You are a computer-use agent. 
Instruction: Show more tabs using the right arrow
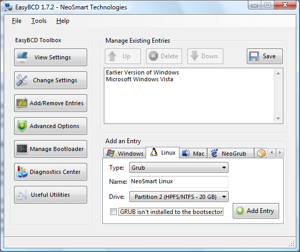coord(280,153)
